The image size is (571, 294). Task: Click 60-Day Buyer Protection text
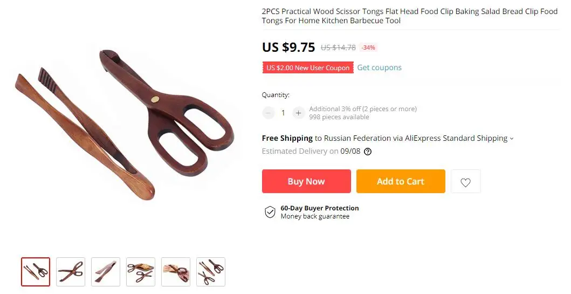[x=319, y=208]
